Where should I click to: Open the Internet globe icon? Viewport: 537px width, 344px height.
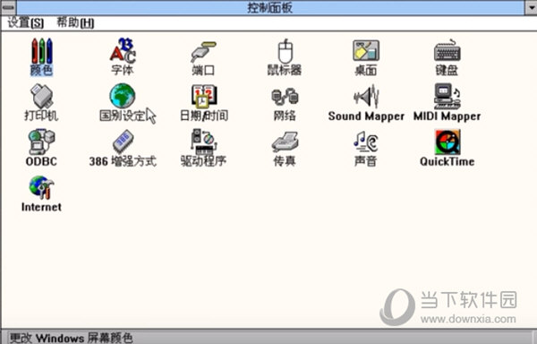coord(41,187)
